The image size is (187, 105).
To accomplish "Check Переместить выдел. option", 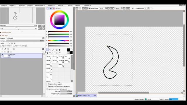I will pos(47,84).
